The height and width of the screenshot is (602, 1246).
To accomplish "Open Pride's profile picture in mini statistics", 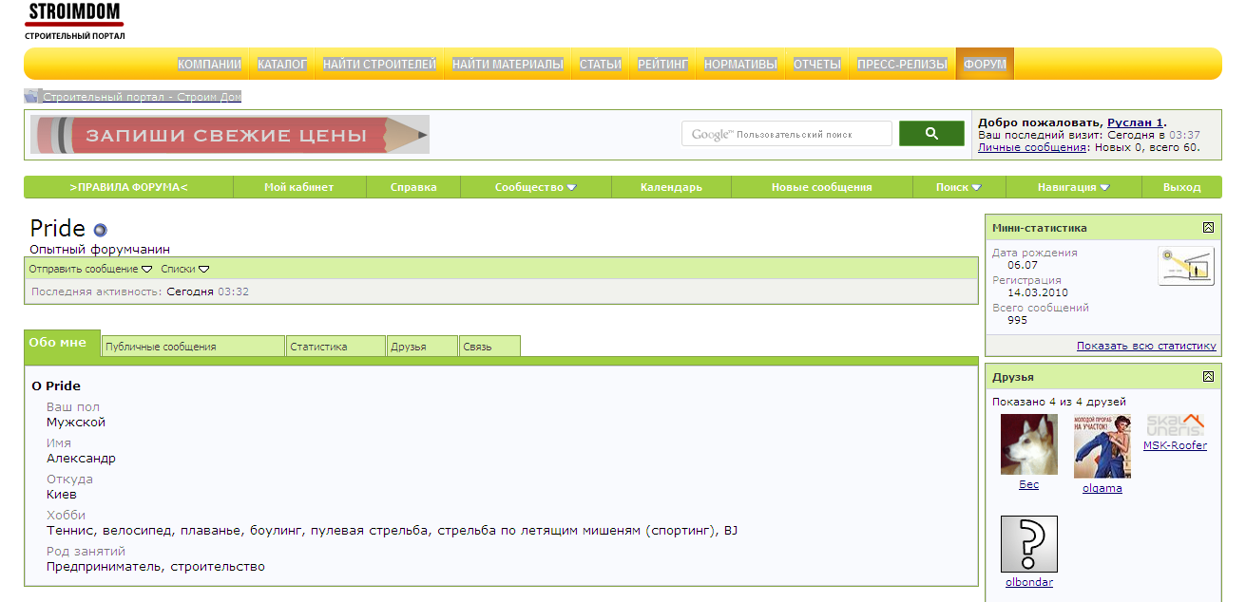I will 1186,267.
